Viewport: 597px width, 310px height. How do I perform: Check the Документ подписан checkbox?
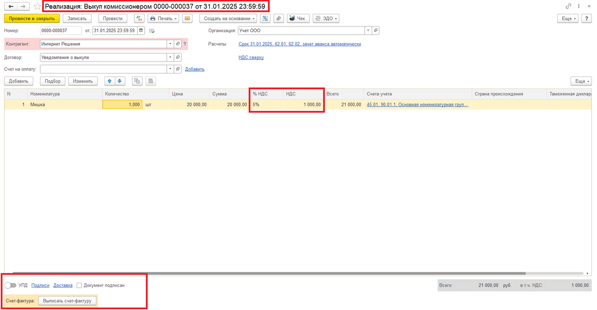[79, 285]
